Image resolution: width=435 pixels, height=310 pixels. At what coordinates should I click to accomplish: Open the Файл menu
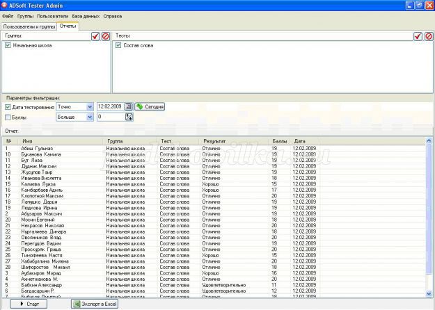point(8,15)
